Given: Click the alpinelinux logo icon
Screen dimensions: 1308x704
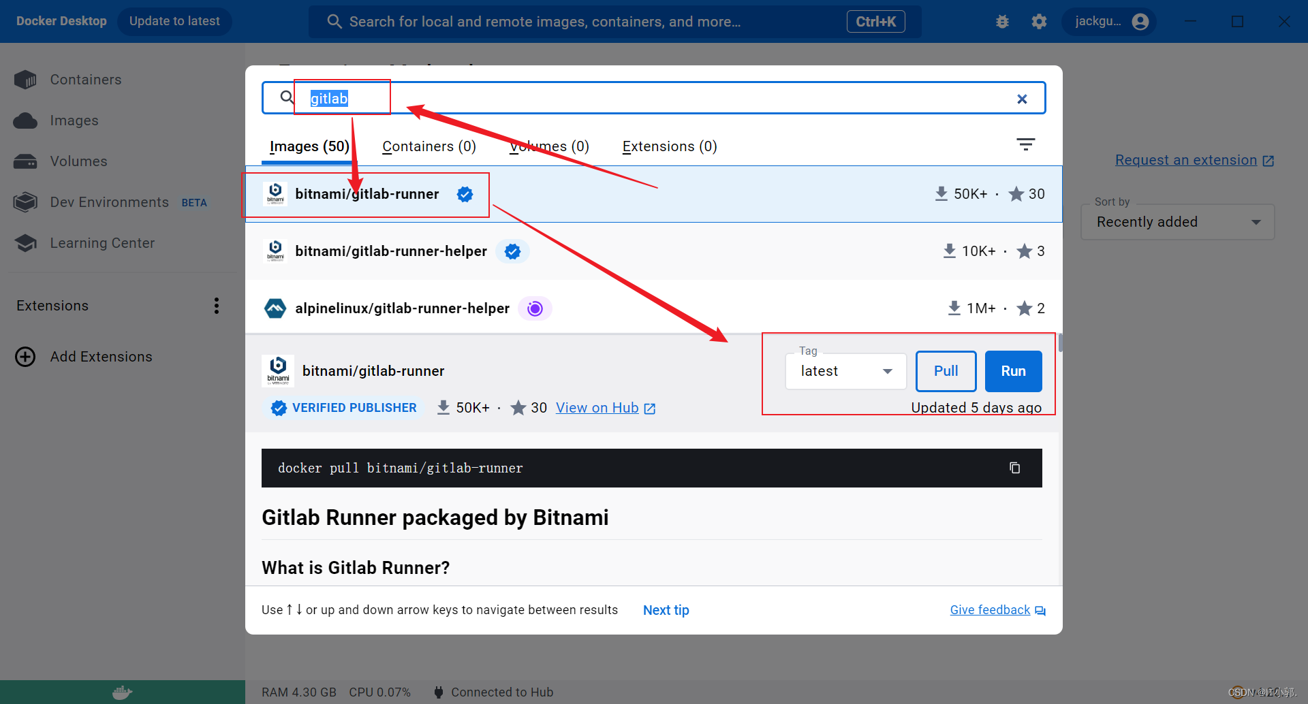Looking at the screenshot, I should (x=275, y=308).
